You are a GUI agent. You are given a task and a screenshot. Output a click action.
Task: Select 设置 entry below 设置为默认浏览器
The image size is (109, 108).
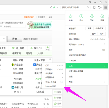click(x=87, y=76)
